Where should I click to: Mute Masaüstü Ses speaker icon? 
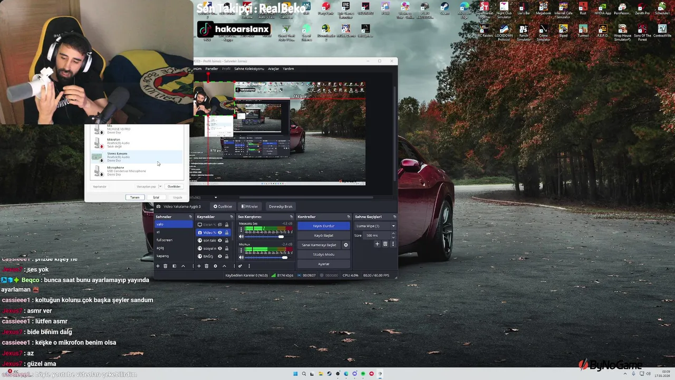241,236
